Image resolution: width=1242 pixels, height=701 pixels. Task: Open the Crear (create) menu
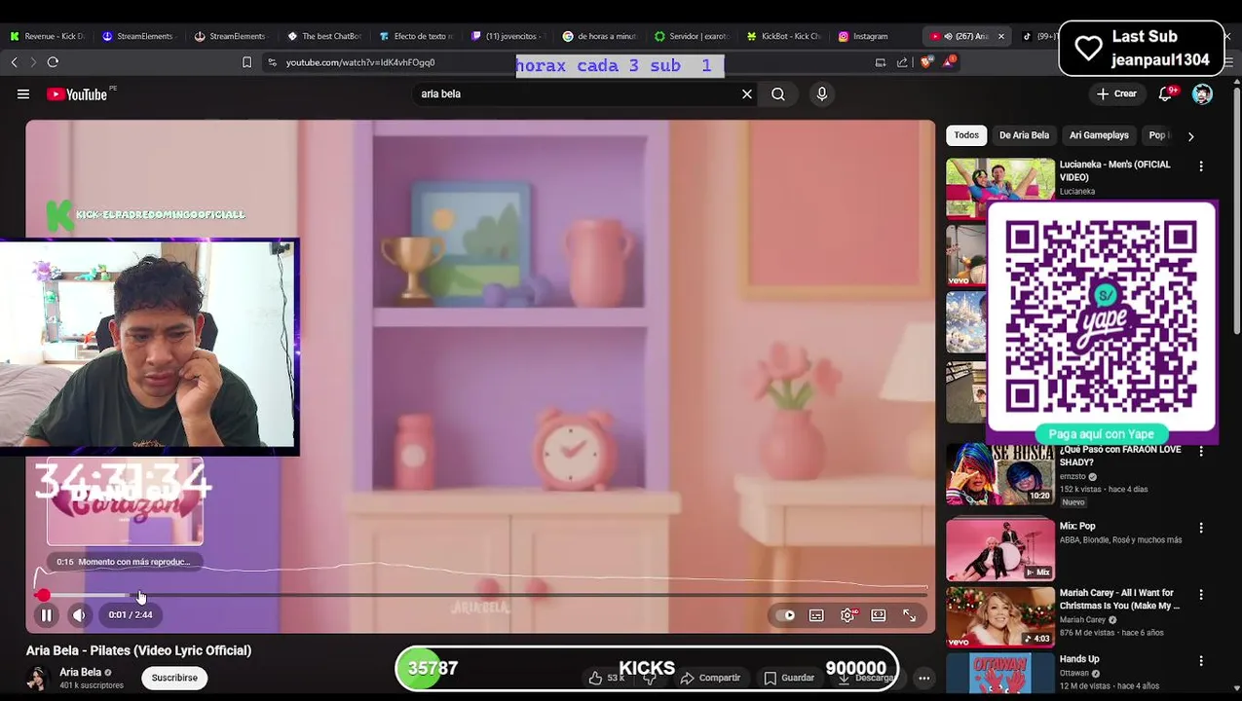click(x=1116, y=94)
